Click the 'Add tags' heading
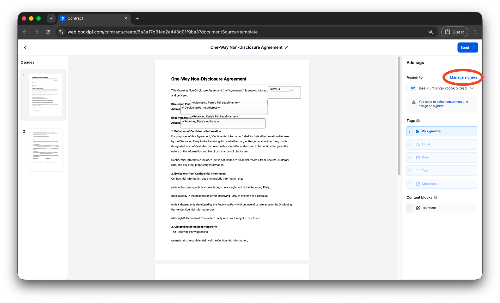Image resolution: width=500 pixels, height=303 pixels. (x=415, y=63)
